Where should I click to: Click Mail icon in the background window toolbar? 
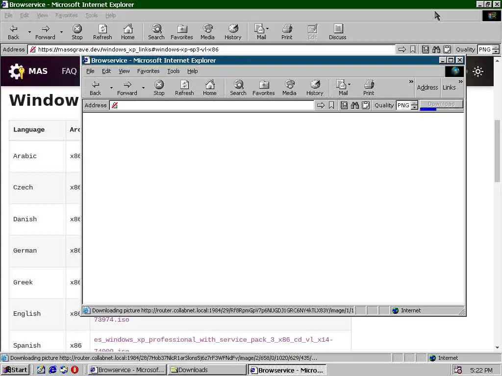click(x=260, y=32)
